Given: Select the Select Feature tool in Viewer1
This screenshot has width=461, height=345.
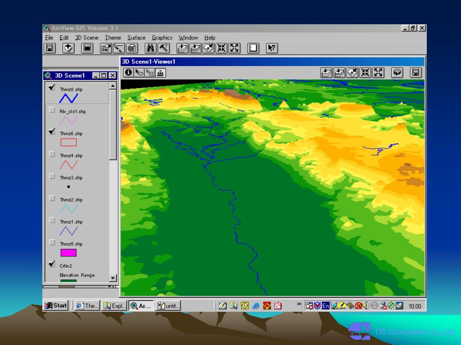Looking at the screenshot, I should 149,72.
